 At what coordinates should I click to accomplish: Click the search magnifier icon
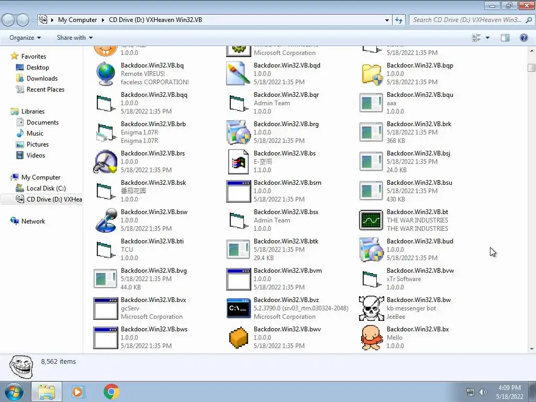pyautogui.click(x=529, y=20)
